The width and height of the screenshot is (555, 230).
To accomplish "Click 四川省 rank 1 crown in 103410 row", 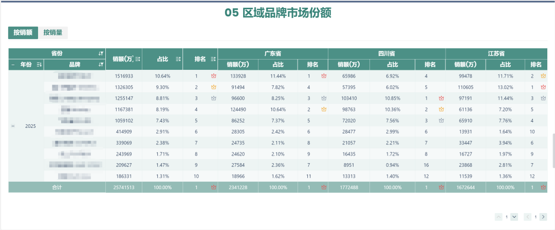I will click(x=441, y=99).
